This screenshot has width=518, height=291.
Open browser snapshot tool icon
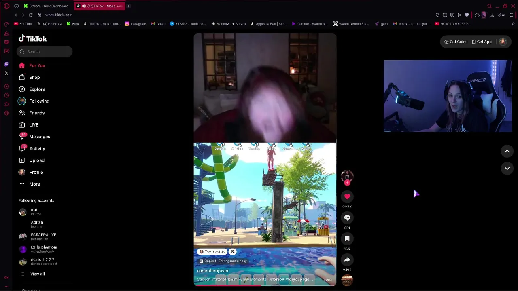[445, 15]
